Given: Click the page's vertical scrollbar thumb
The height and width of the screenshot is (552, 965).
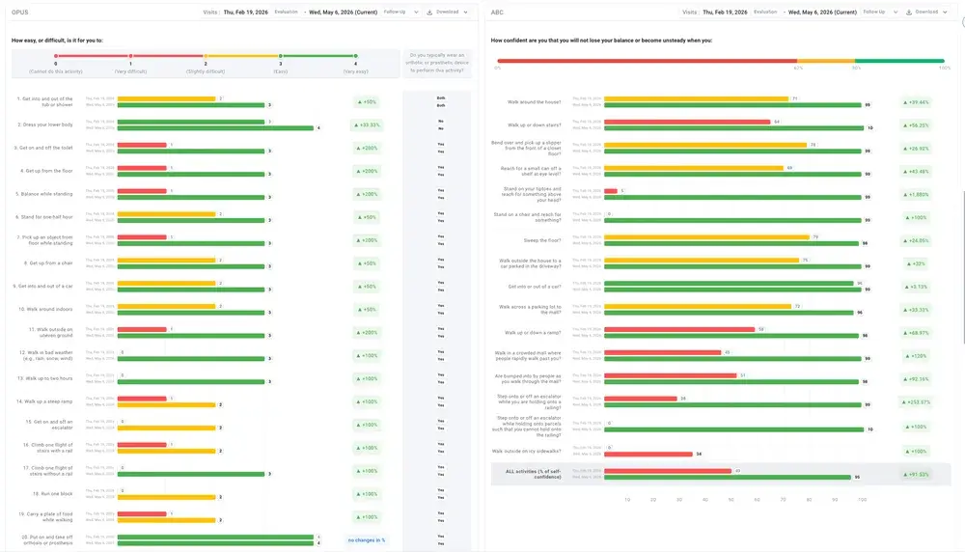Looking at the screenshot, I should click(963, 267).
